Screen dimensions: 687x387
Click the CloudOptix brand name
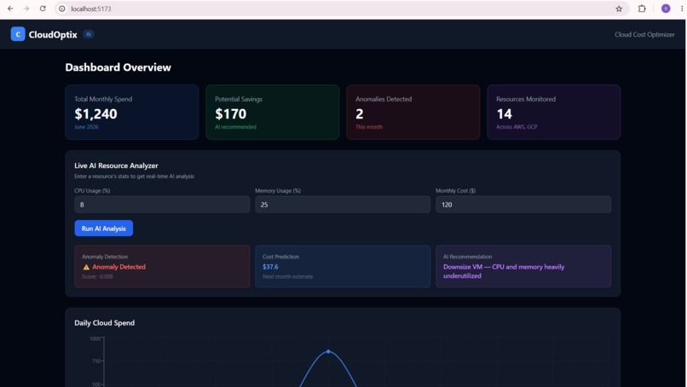click(x=53, y=35)
